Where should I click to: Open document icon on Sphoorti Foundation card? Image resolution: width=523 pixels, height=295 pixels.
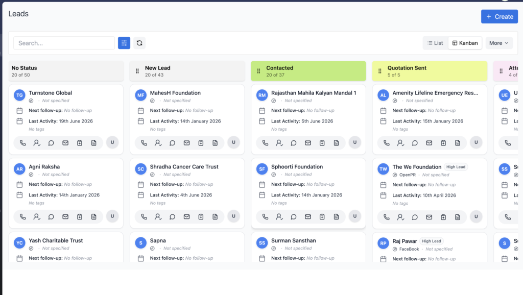tap(336, 217)
